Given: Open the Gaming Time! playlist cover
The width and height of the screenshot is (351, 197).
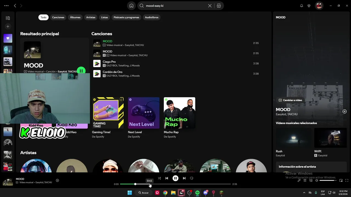Looking at the screenshot, I should point(108,113).
